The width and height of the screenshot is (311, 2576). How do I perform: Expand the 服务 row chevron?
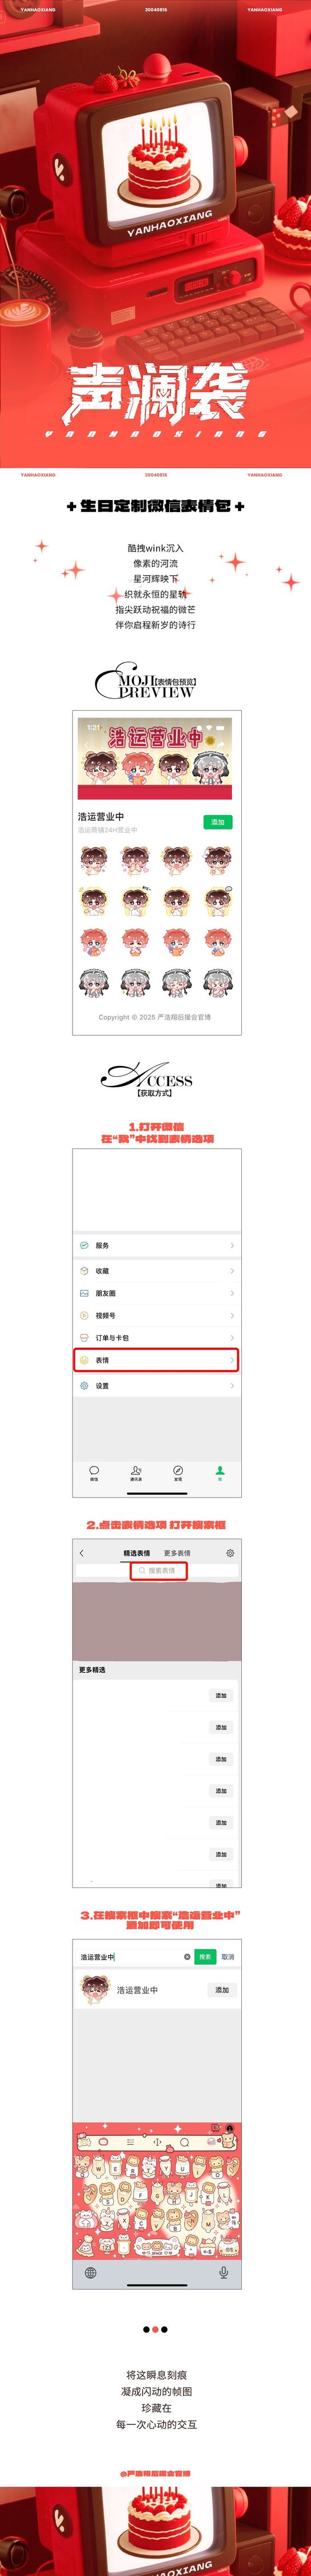tap(232, 1245)
